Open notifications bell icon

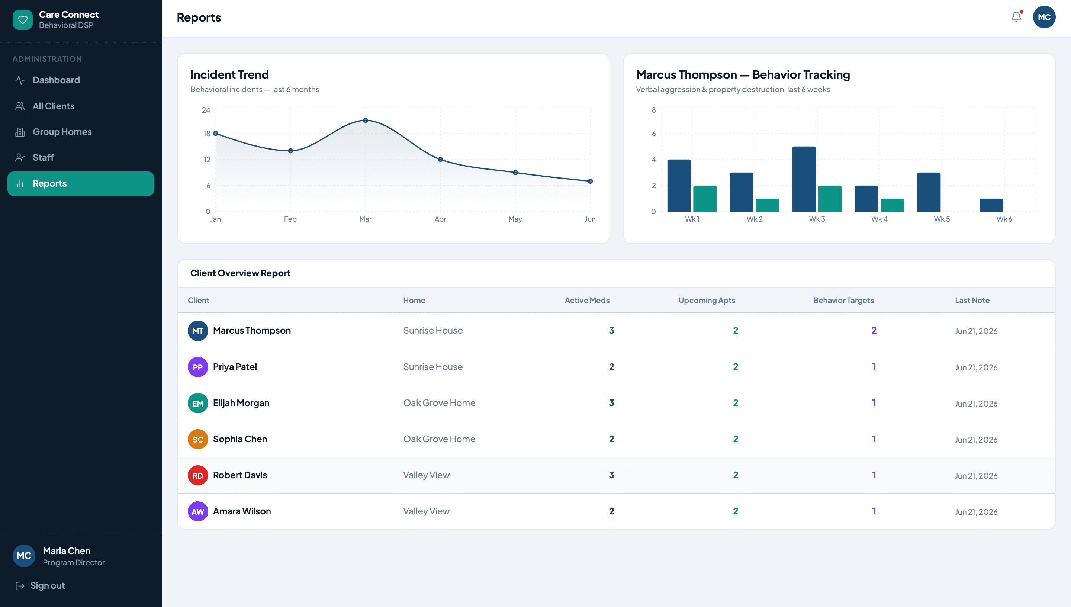[1016, 17]
